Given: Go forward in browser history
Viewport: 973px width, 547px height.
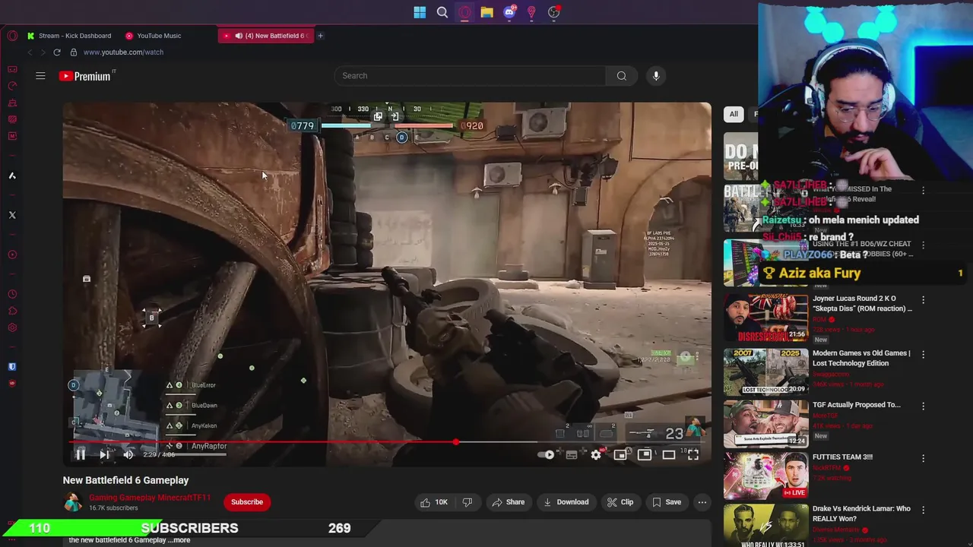Looking at the screenshot, I should 43,52.
